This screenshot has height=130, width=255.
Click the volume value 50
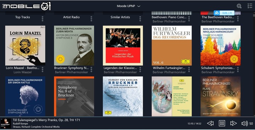pyautogui.click(x=251, y=124)
